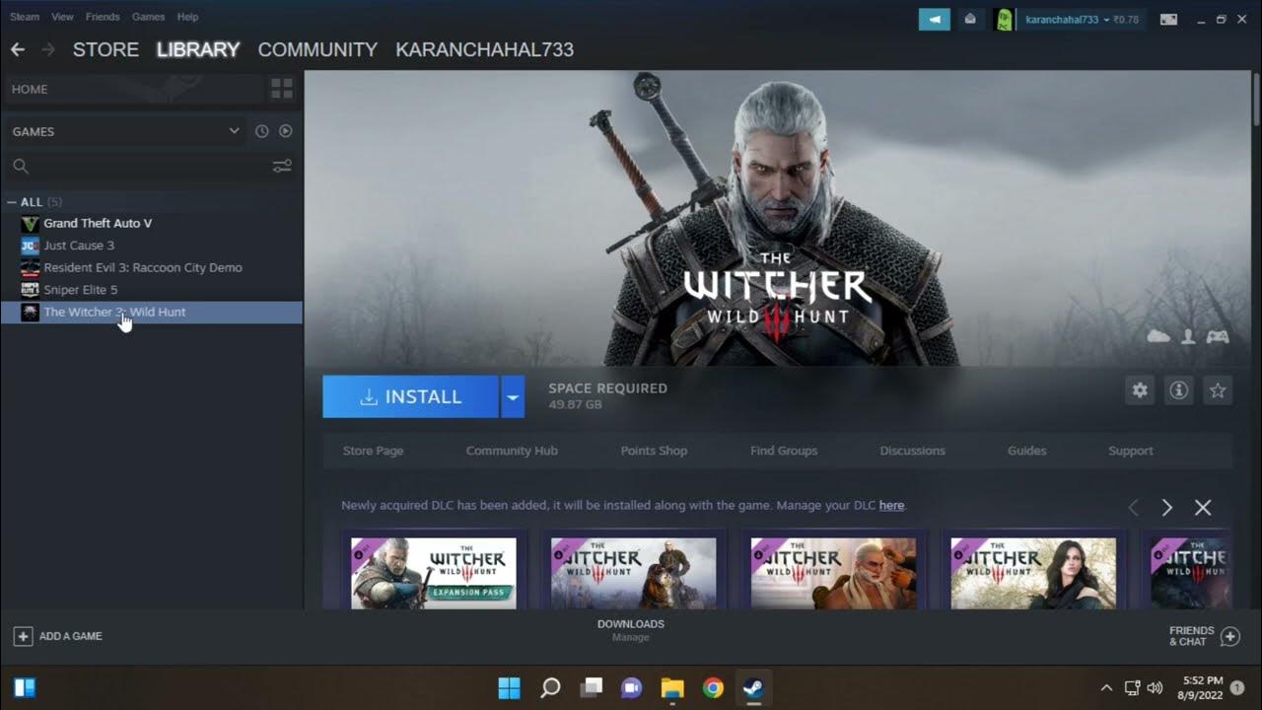Open Steam announcements megaphone icon

935,19
